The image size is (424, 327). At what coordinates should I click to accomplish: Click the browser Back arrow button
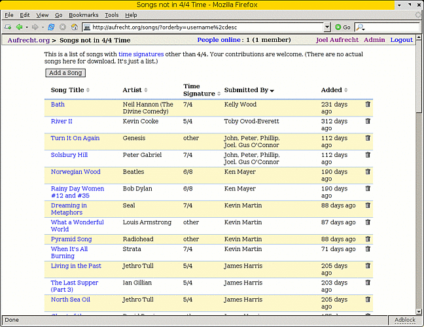[x=19, y=27]
